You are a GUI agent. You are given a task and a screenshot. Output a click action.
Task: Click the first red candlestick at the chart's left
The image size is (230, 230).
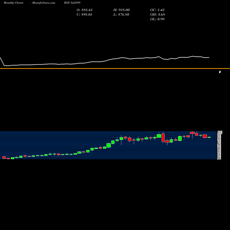4,157
